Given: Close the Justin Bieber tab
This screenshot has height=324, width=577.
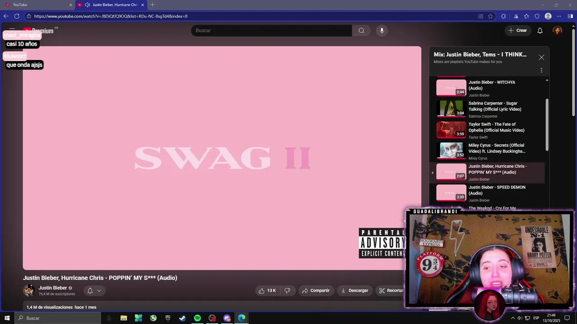Looking at the screenshot, I should pos(142,5).
